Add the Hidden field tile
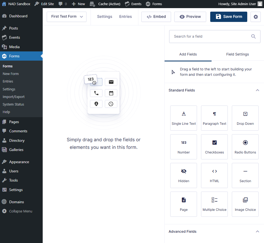 184,176
